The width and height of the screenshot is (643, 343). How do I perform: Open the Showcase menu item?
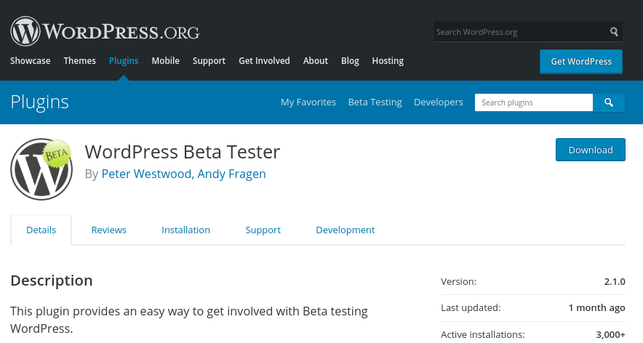(x=30, y=61)
